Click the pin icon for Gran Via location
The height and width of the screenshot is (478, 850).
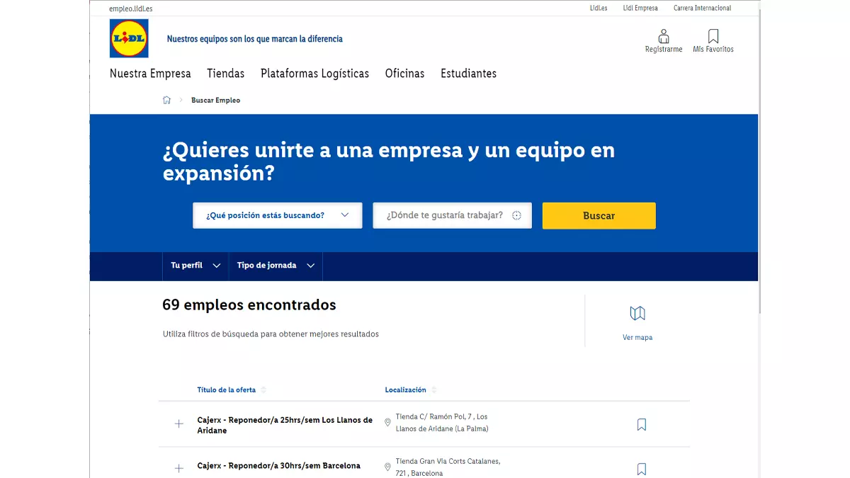click(x=387, y=467)
